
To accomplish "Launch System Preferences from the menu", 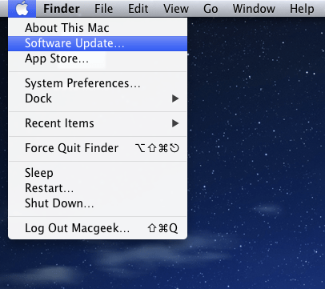I will click(98, 83).
